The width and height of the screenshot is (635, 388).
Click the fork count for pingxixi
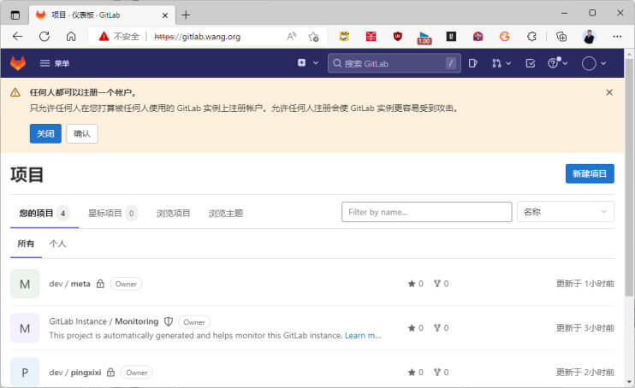[x=441, y=373]
